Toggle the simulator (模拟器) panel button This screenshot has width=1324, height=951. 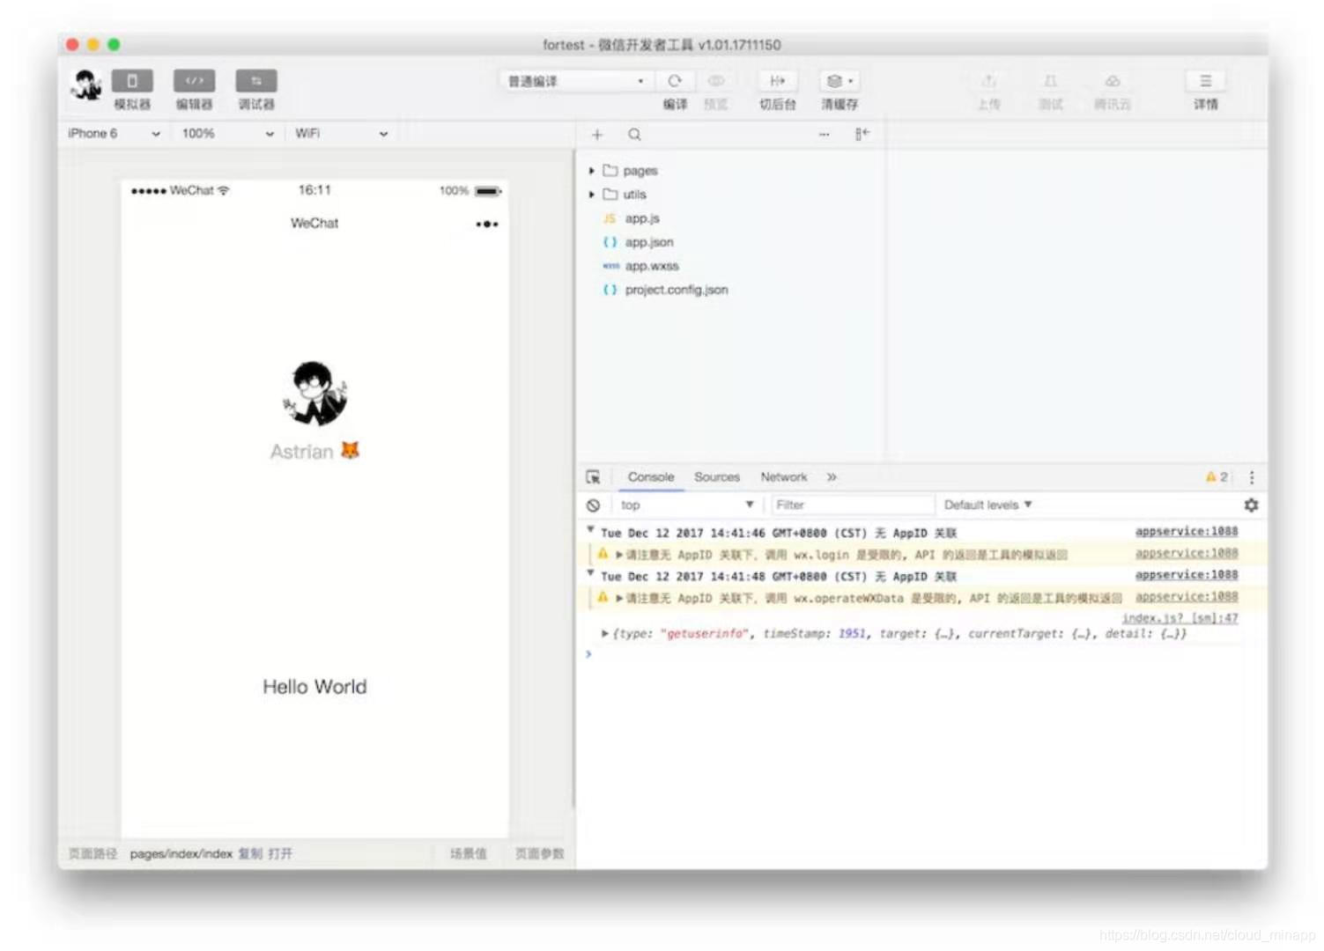pyautogui.click(x=132, y=81)
